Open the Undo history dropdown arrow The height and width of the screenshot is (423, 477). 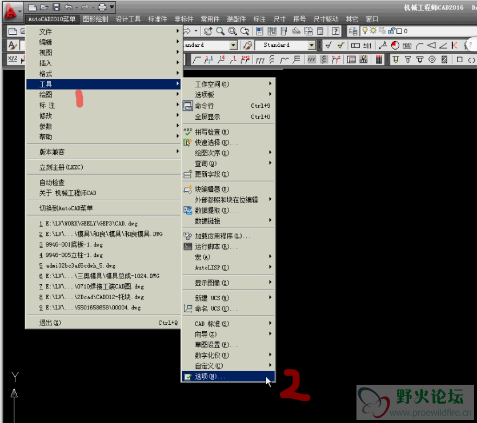coord(77,7)
